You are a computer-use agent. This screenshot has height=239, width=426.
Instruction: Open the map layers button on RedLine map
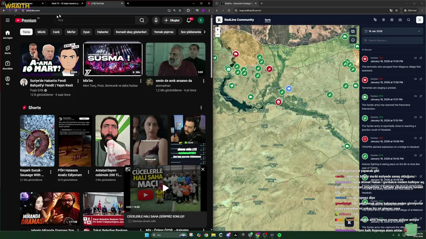(x=353, y=32)
